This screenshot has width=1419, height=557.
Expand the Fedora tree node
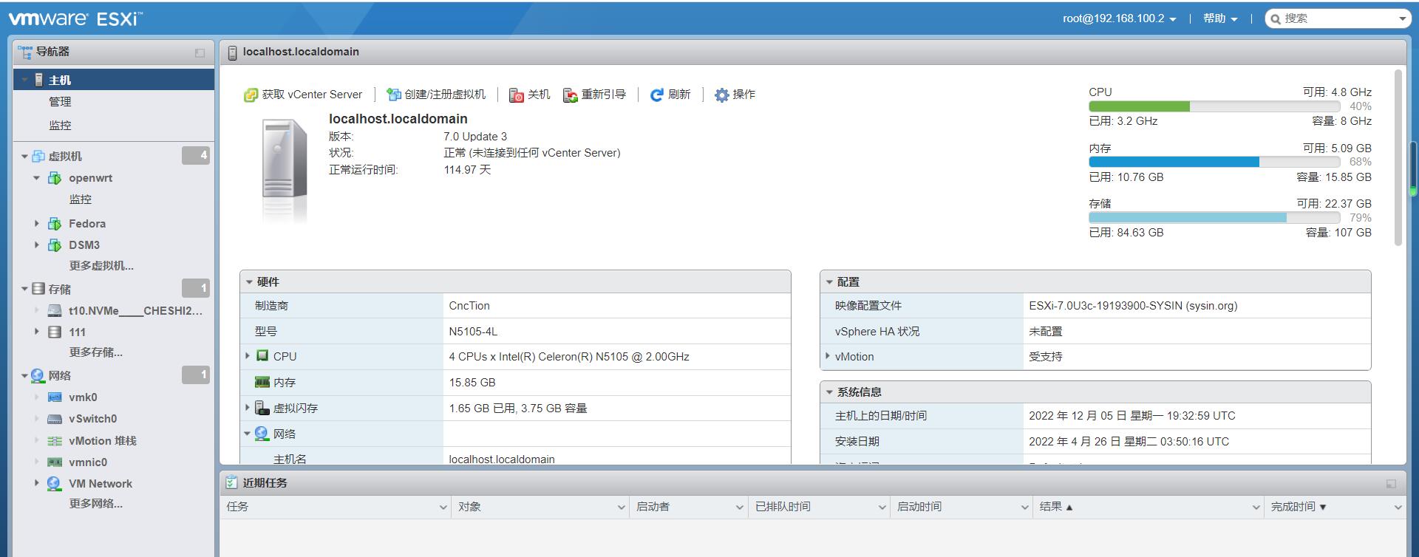pyautogui.click(x=36, y=224)
